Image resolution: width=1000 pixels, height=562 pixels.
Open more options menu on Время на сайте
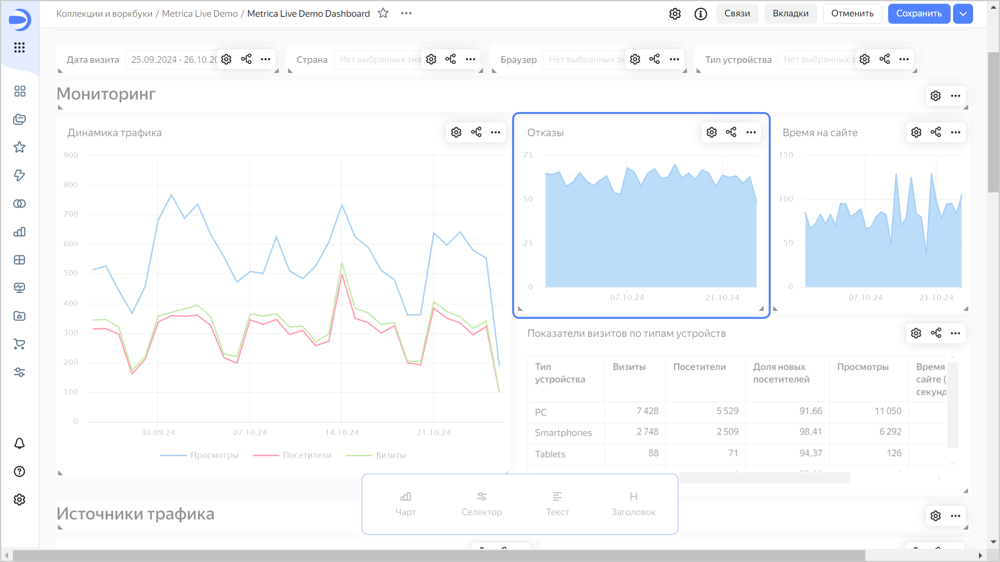click(955, 132)
